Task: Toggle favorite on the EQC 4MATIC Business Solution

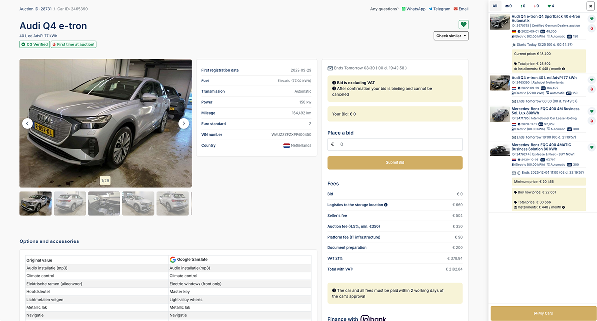Action: tap(592, 147)
